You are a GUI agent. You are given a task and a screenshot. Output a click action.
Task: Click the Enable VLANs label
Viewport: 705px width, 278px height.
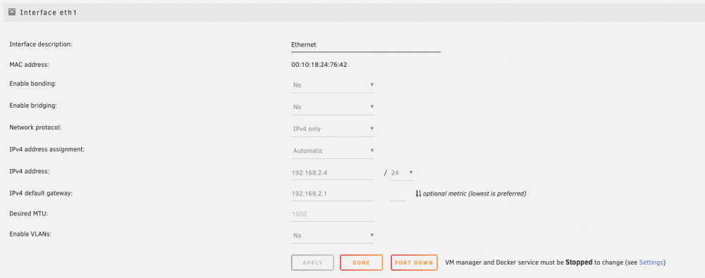pos(30,234)
